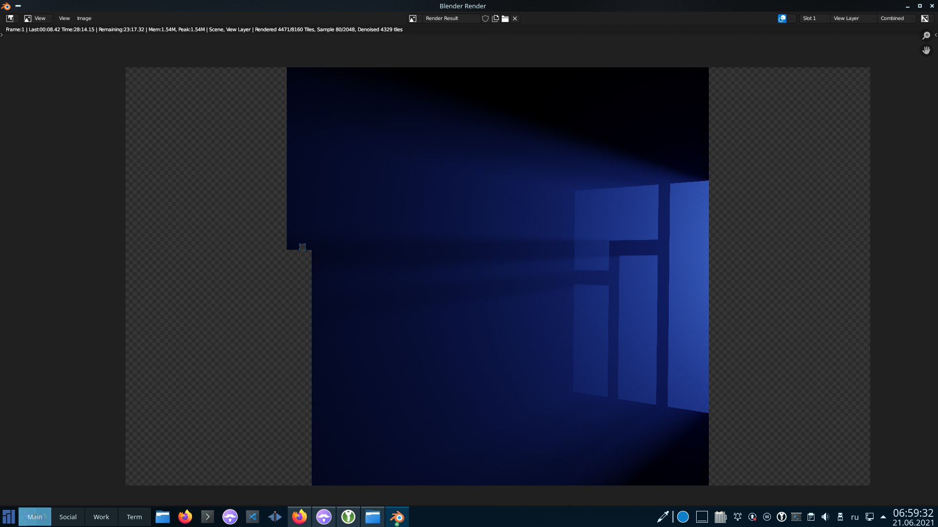Switch to the running mustache app window
Viewport: 938px width, 527px height.
pos(324,517)
